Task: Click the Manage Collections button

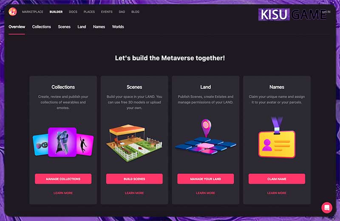Action: [63, 179]
